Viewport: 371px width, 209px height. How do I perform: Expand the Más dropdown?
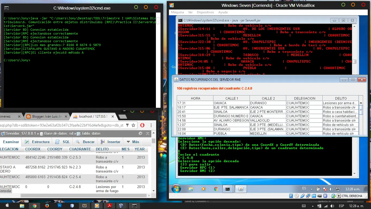(x=133, y=142)
